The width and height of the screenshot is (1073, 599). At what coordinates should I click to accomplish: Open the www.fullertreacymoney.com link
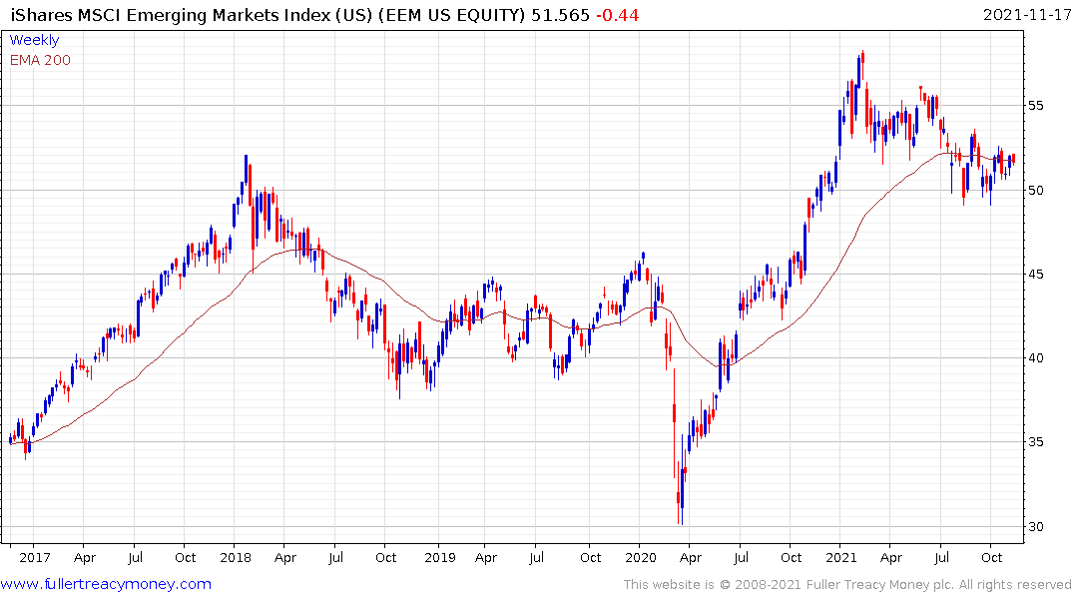point(106,584)
